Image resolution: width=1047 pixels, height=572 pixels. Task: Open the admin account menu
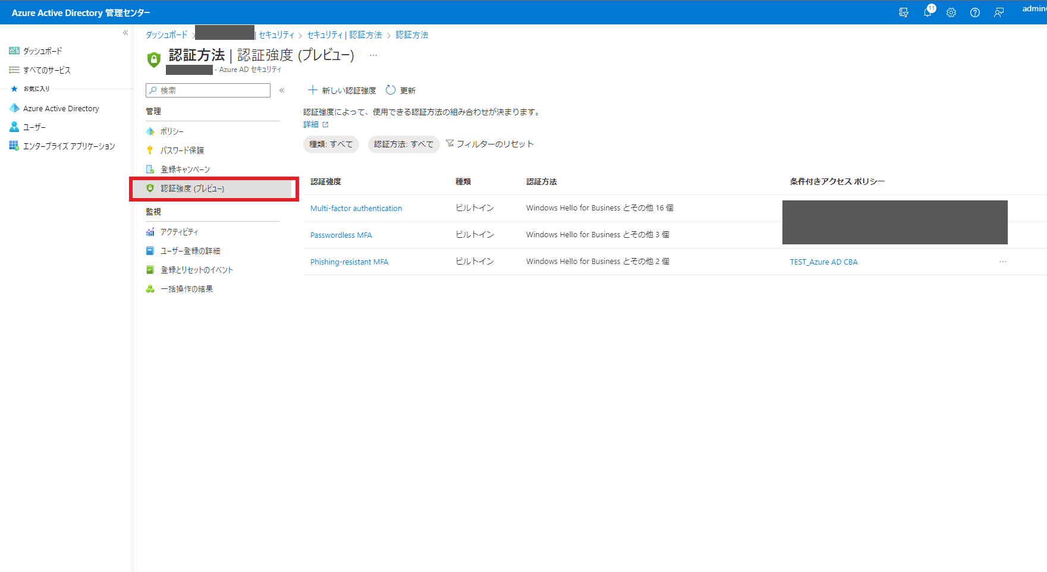tap(1034, 9)
